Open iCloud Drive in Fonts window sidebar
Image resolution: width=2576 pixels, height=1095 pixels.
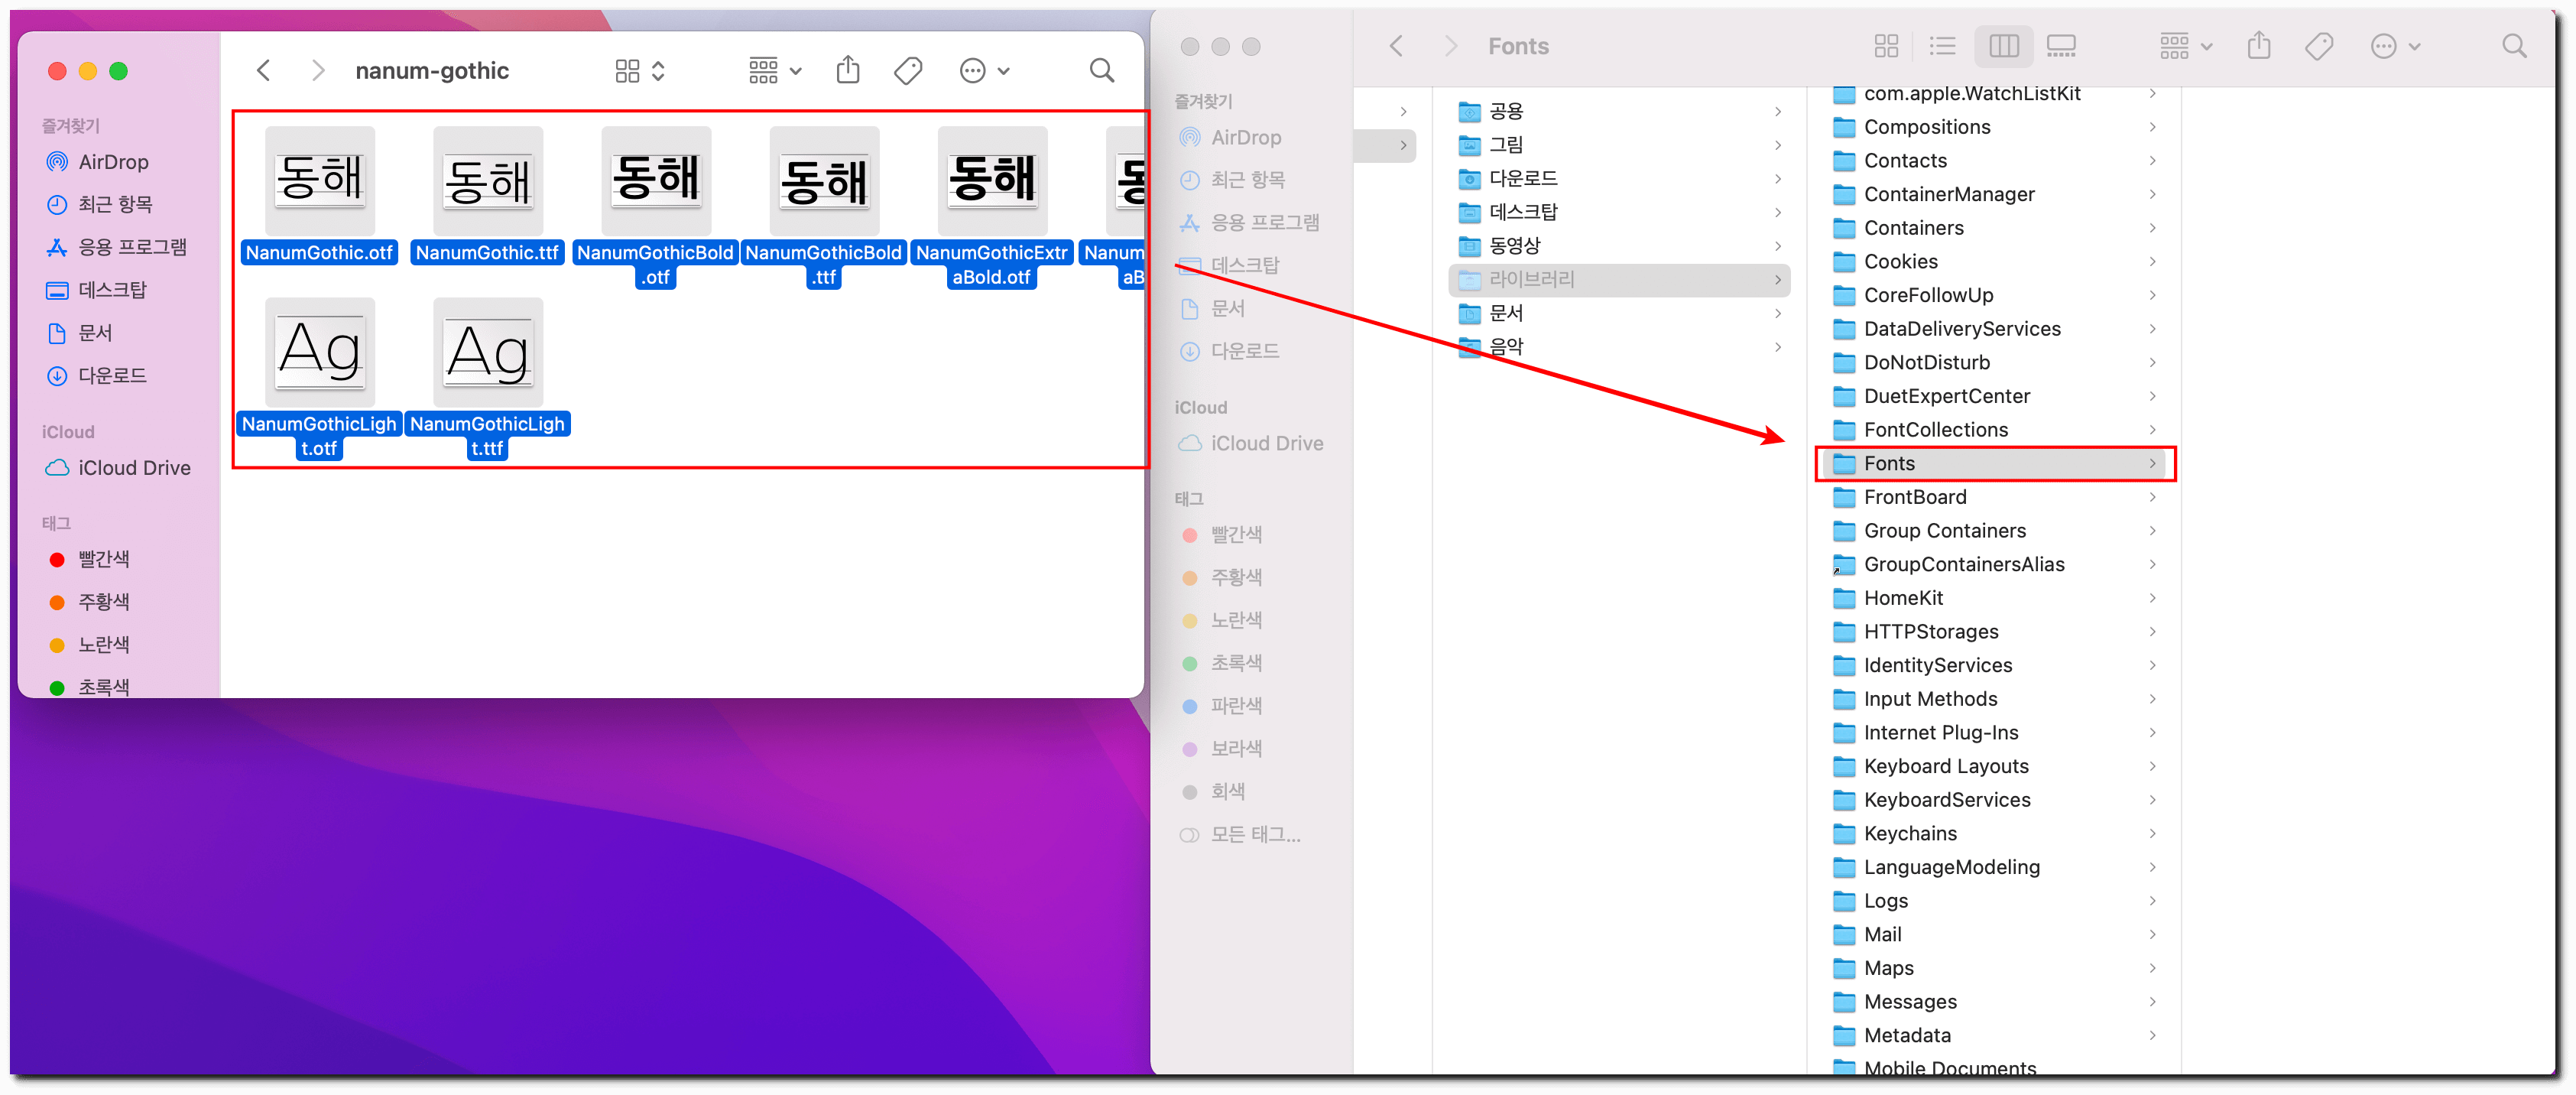click(x=1251, y=443)
